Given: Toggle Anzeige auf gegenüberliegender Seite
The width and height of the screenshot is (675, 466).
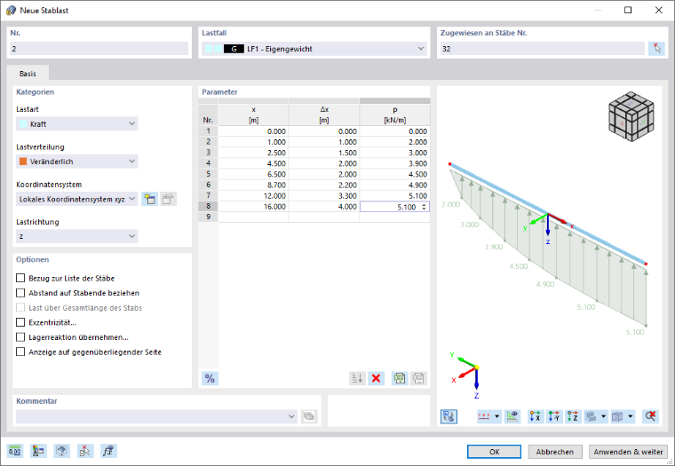Looking at the screenshot, I should [x=20, y=351].
